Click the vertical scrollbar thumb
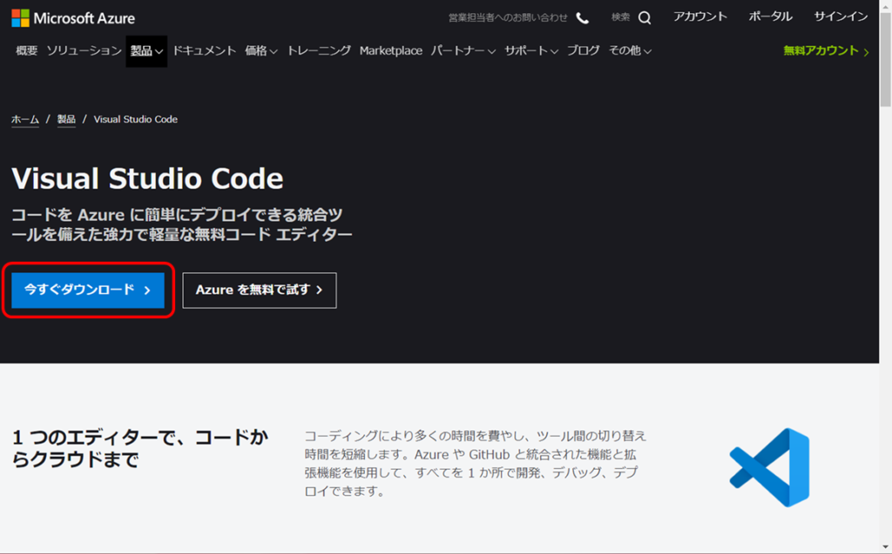892x554 pixels. [x=885, y=60]
